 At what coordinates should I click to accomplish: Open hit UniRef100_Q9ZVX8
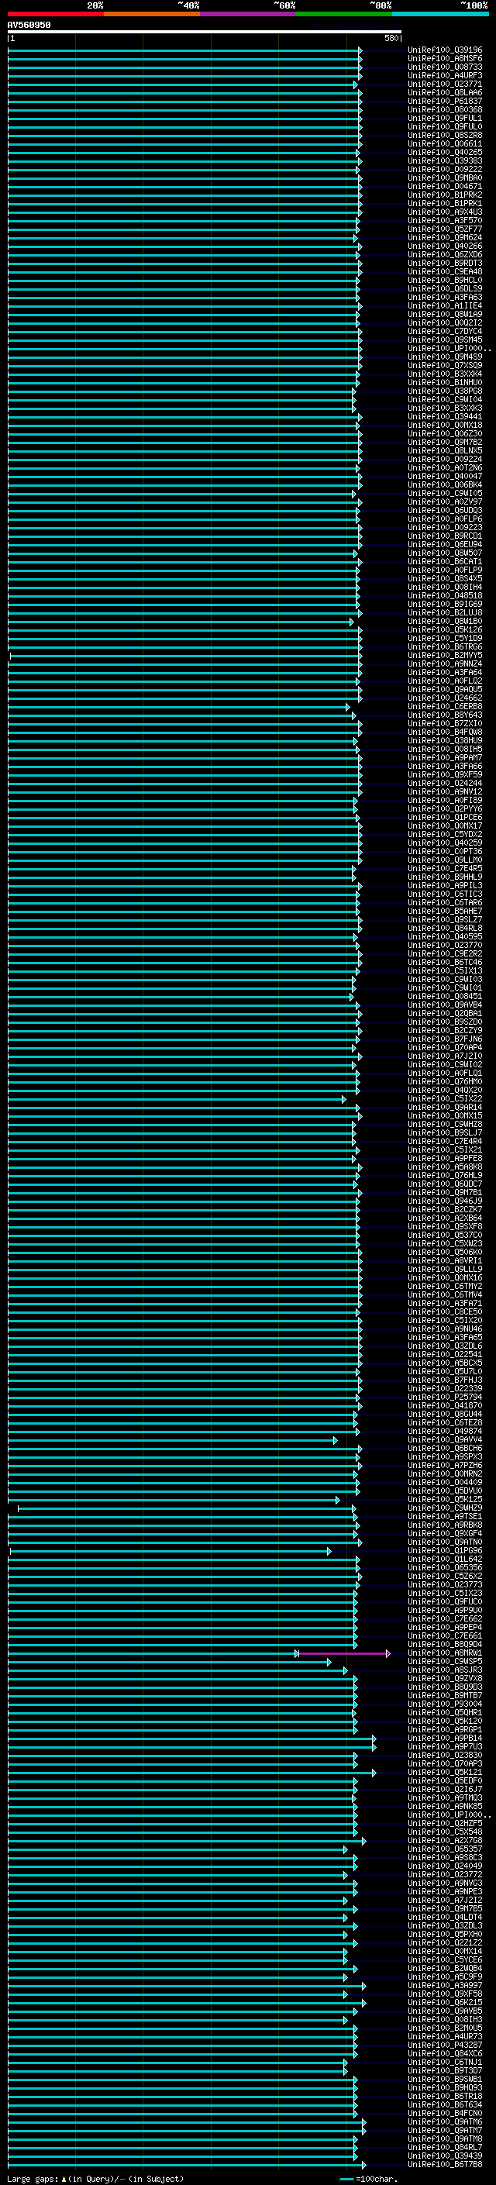pyautogui.click(x=445, y=1679)
